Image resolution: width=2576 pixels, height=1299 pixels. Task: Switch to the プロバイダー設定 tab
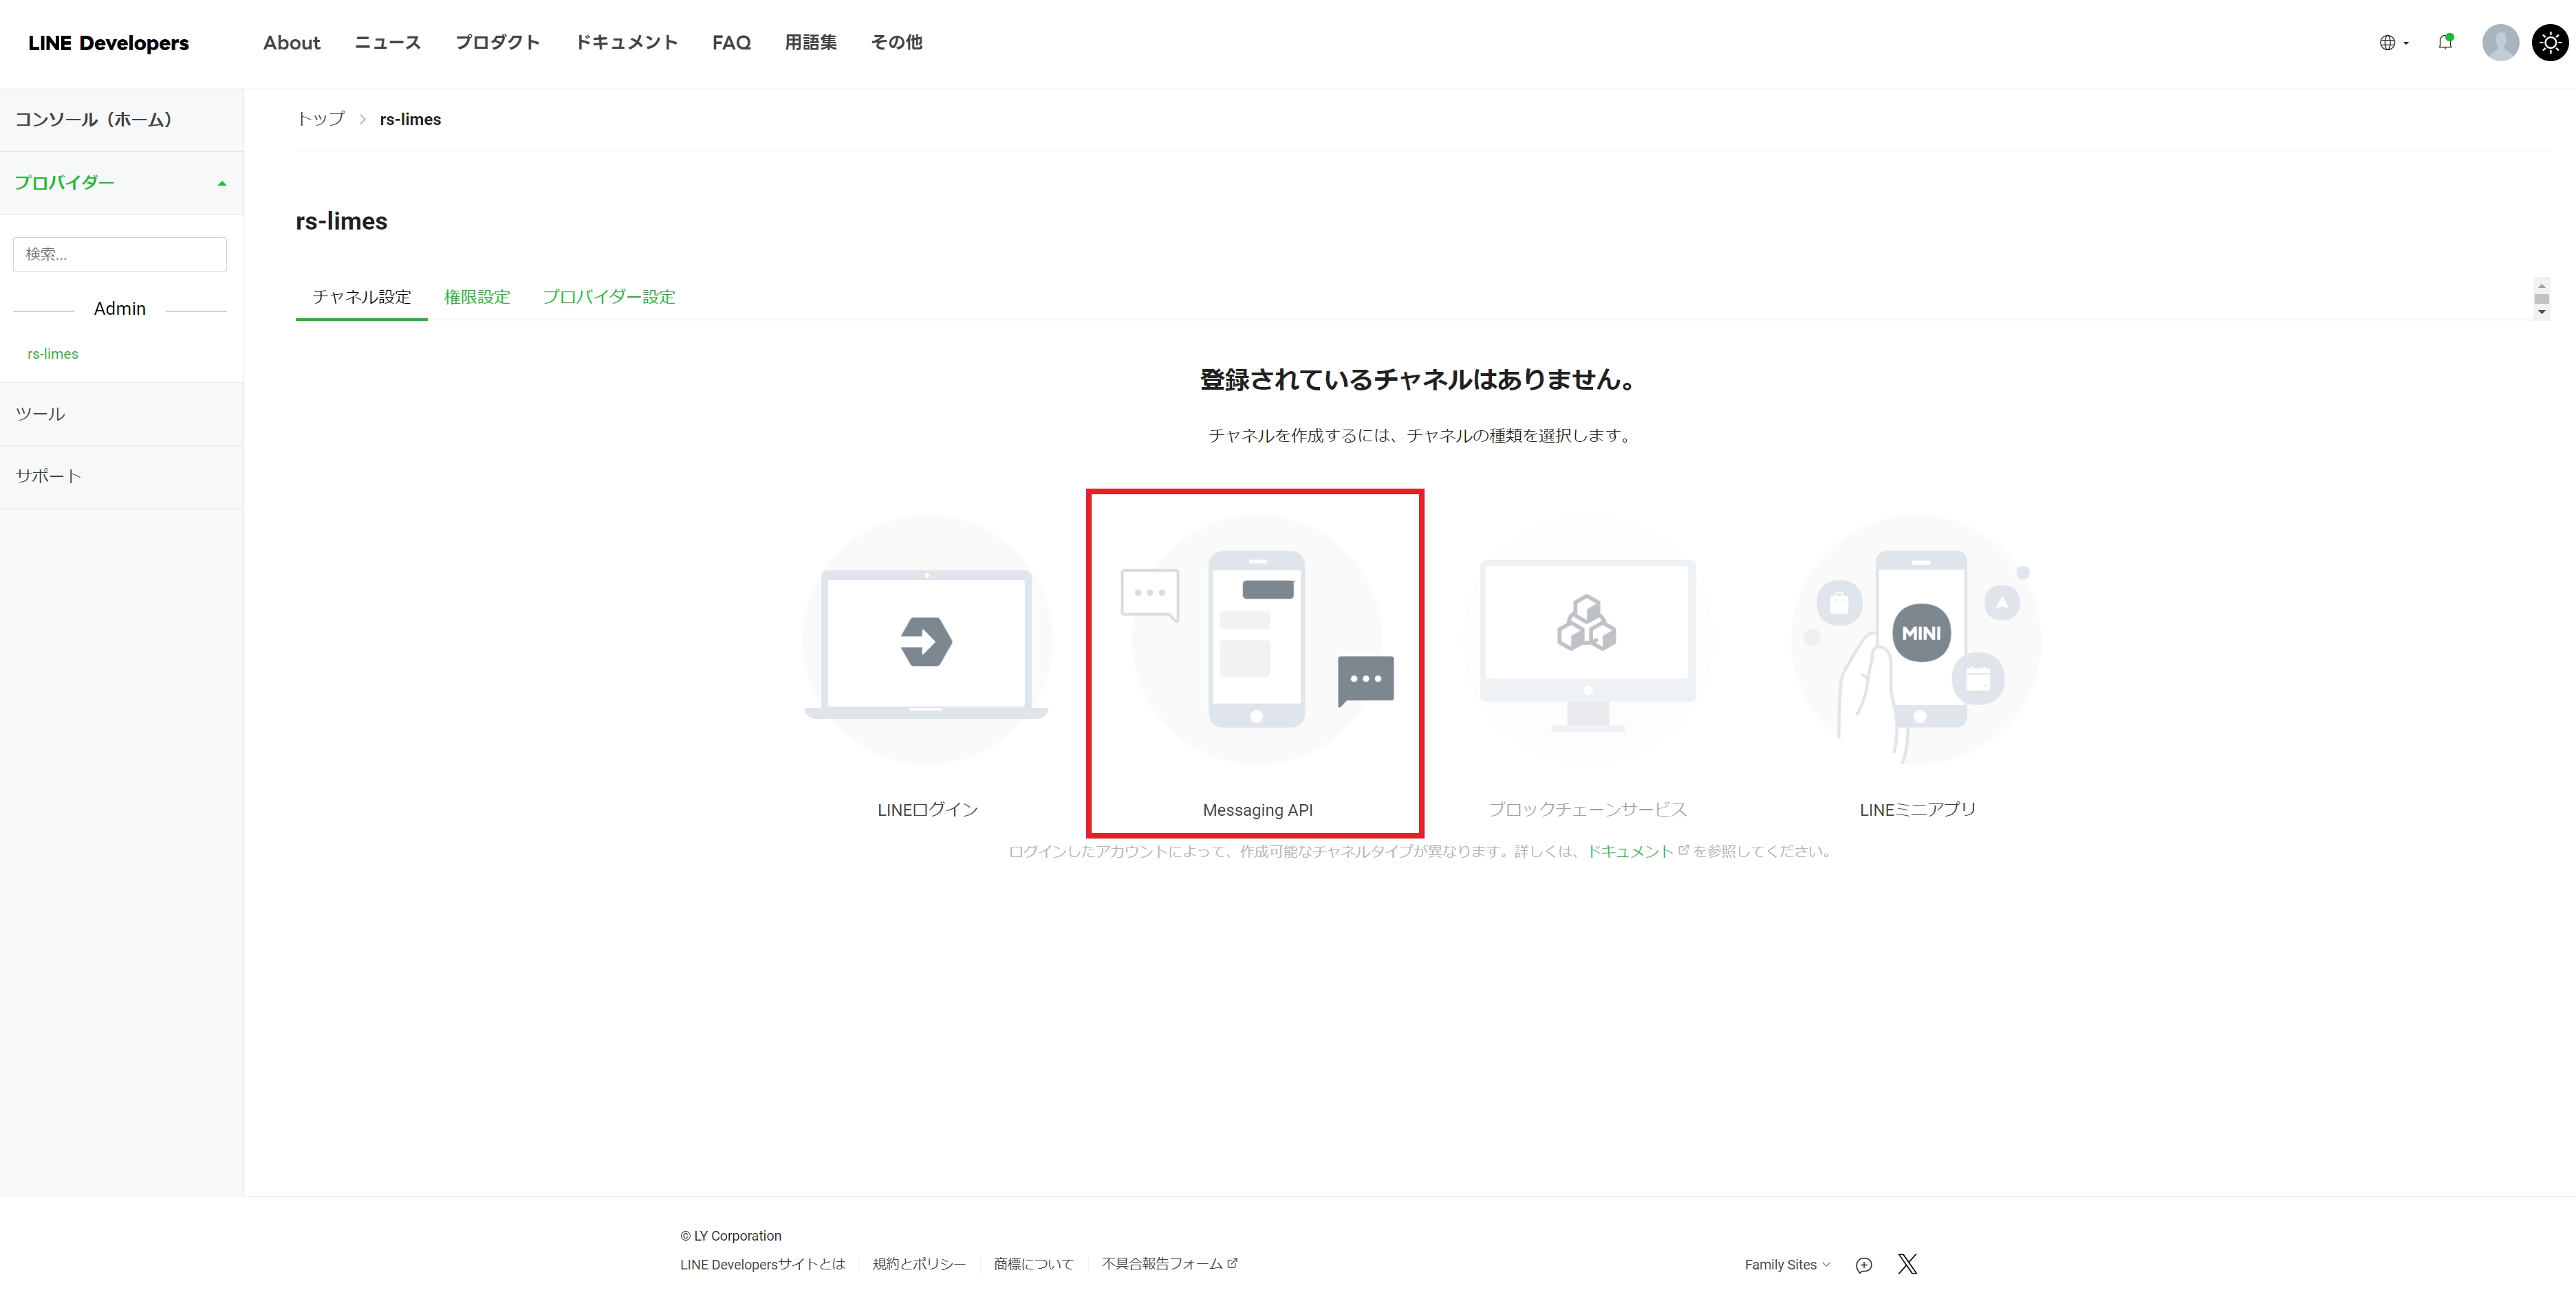click(609, 297)
